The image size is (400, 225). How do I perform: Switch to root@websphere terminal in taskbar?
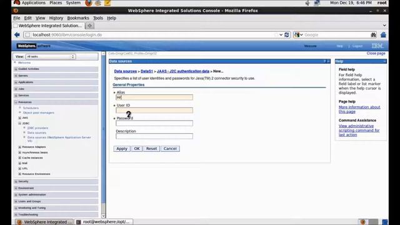(x=104, y=222)
